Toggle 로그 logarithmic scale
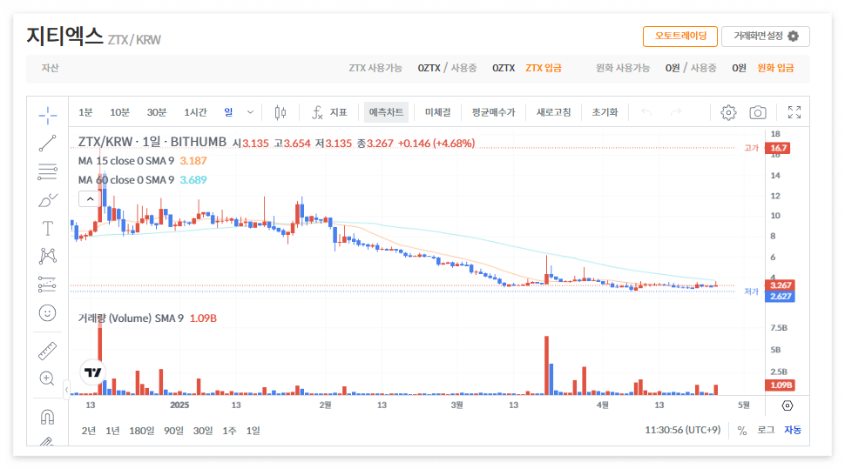This screenshot has width=845, height=469. [765, 430]
